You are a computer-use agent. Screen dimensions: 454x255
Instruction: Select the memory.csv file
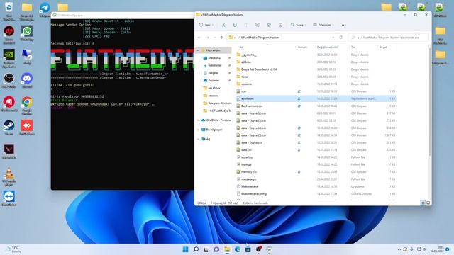point(316,171)
